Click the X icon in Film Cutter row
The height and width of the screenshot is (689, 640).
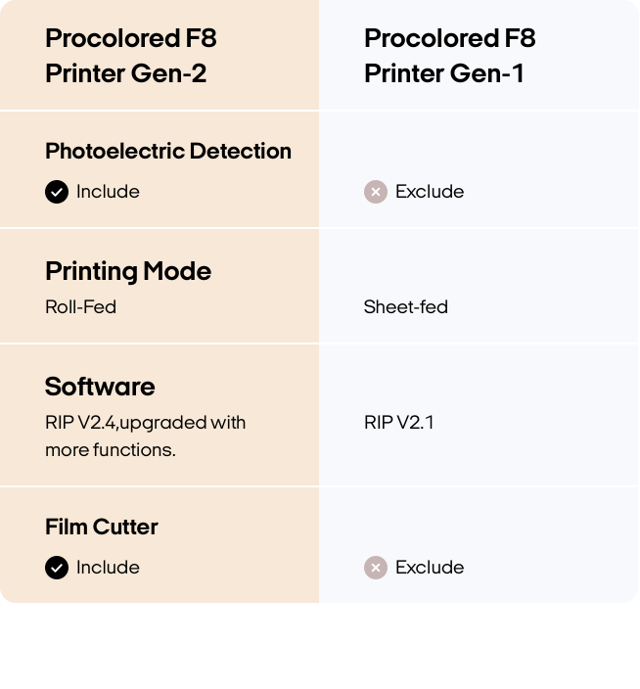pyautogui.click(x=376, y=568)
